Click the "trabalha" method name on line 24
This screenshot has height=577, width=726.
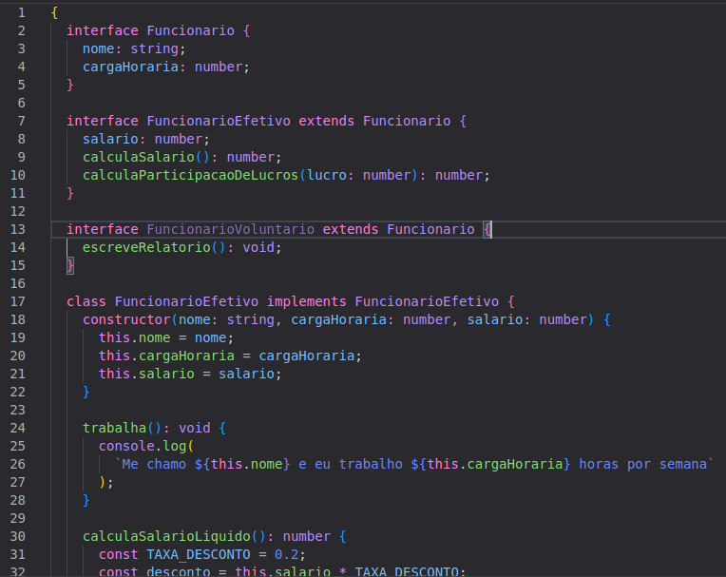(114, 428)
